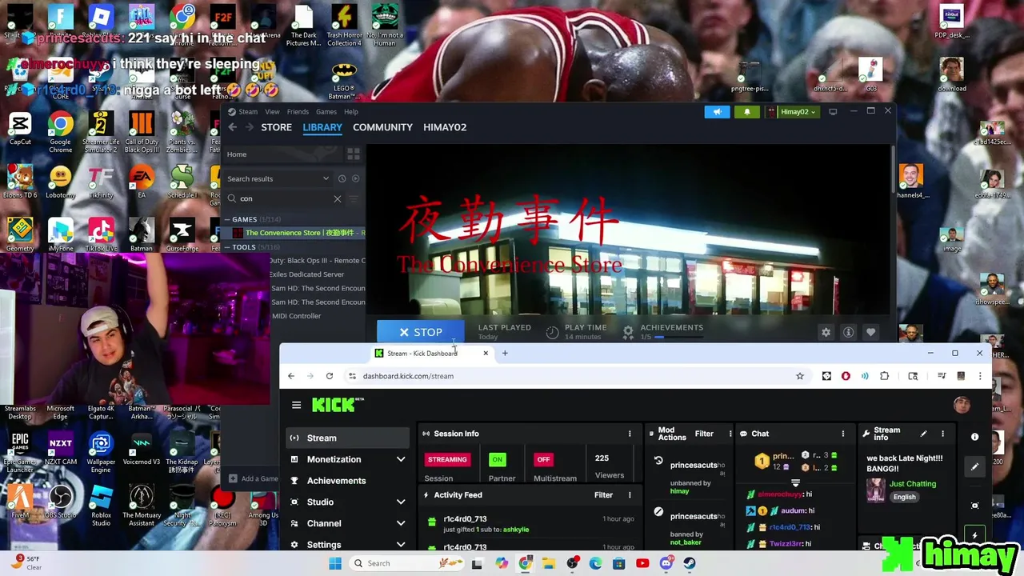The height and width of the screenshot is (576, 1024).
Task: Click the Multistream OFF status badge
Action: coord(543,459)
